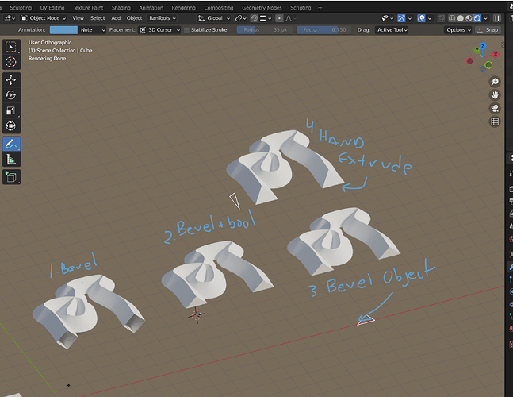Switch to material preview shading

click(x=469, y=18)
